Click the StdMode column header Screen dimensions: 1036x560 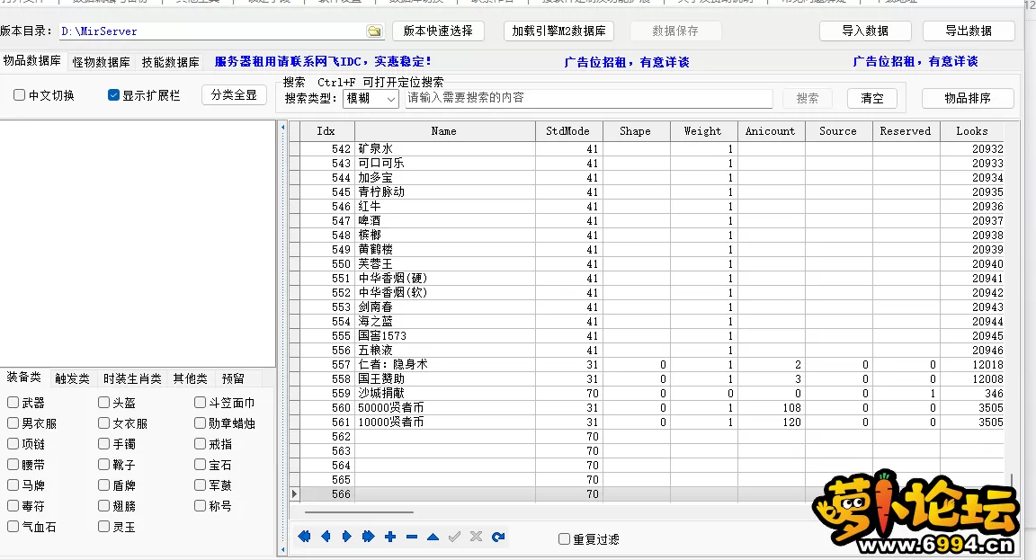[x=568, y=130]
